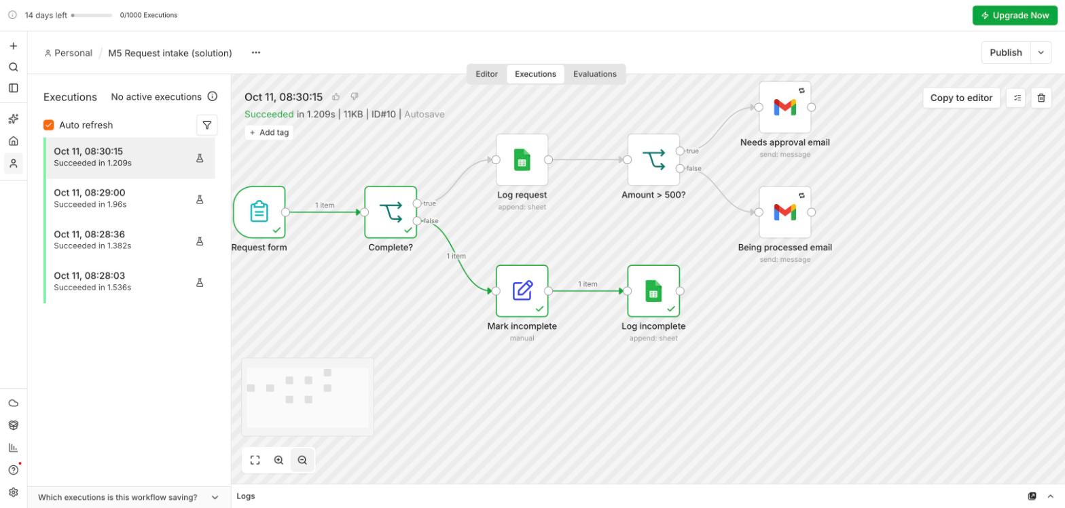Screen dimensions: 1065x508
Task: Open search from the left sidebar
Action: pos(13,67)
